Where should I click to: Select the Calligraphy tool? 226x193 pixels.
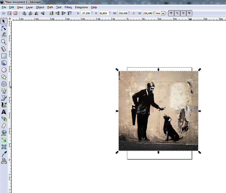tap(4, 105)
